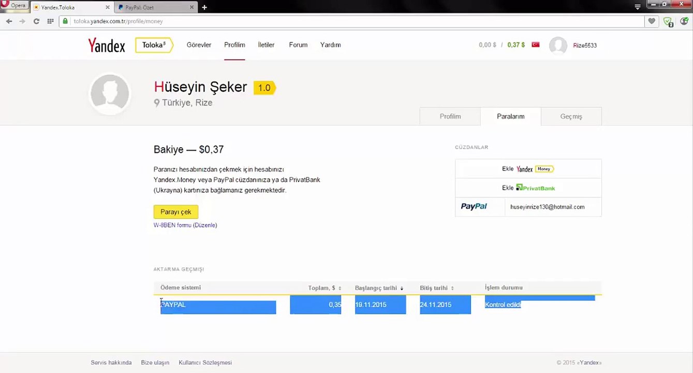Select the Profilim profile tab

coord(450,117)
